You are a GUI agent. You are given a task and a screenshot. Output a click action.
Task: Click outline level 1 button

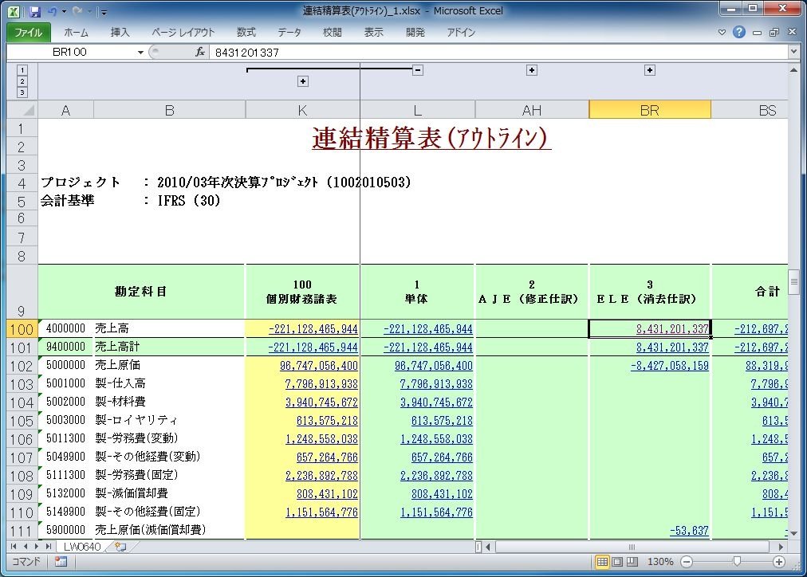click(x=22, y=70)
